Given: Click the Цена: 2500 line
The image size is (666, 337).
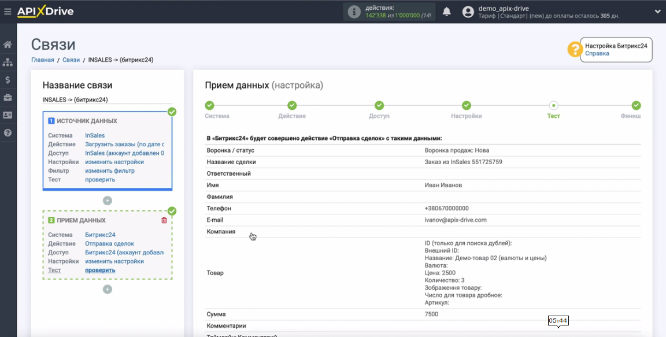Looking at the screenshot, I should coord(440,273).
